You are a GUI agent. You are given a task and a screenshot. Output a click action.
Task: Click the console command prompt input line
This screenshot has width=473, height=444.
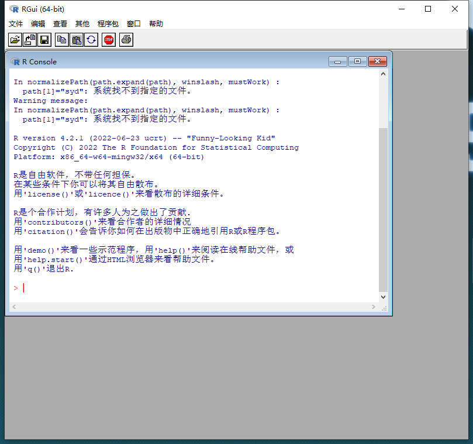click(195, 288)
